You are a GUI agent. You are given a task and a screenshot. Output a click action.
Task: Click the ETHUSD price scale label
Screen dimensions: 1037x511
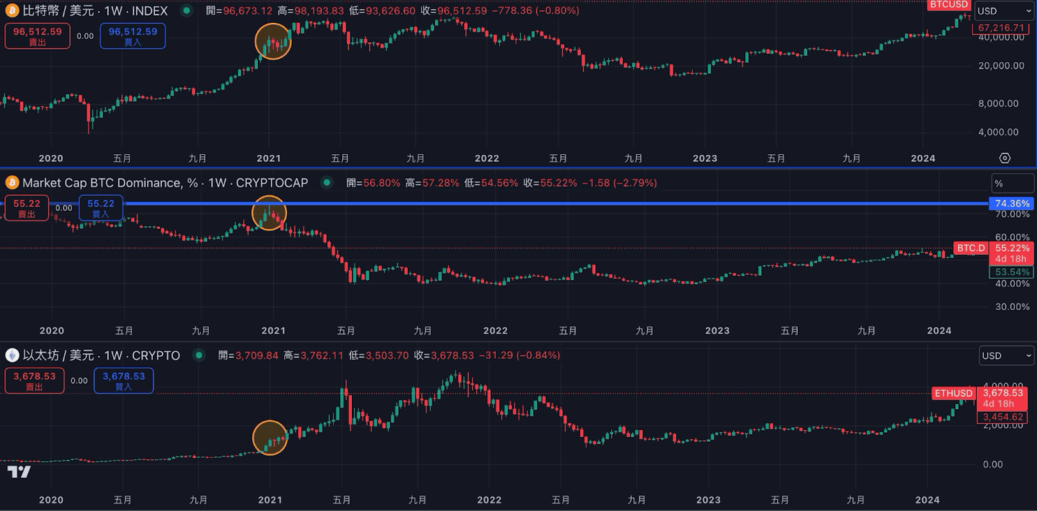coord(953,393)
